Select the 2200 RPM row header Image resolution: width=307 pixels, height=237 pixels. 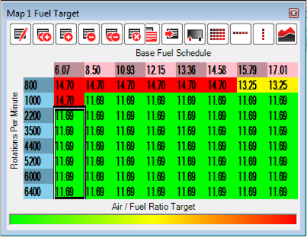point(39,115)
